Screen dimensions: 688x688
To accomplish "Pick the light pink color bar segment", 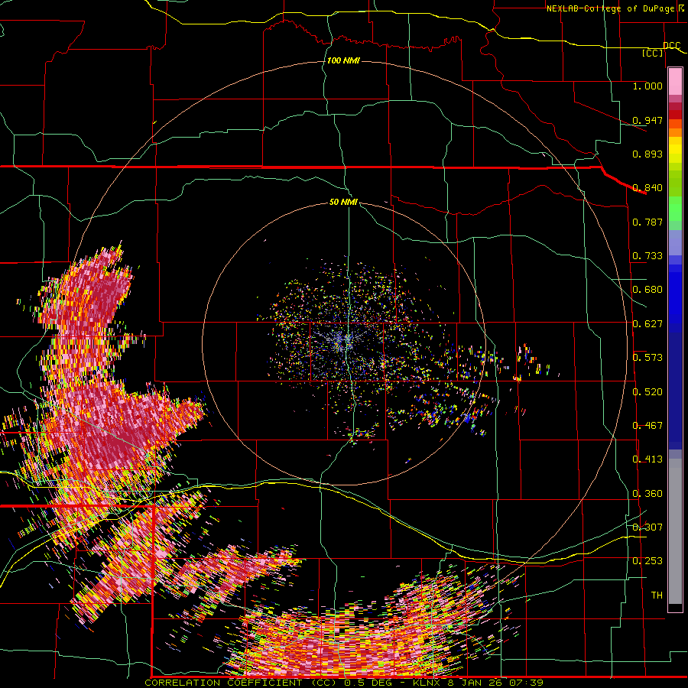I will 675,82.
